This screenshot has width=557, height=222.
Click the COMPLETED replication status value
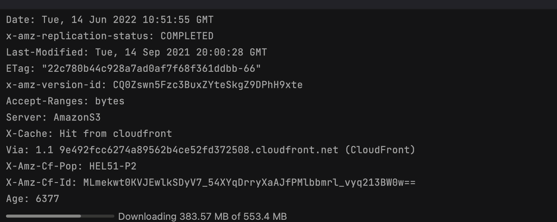point(187,36)
